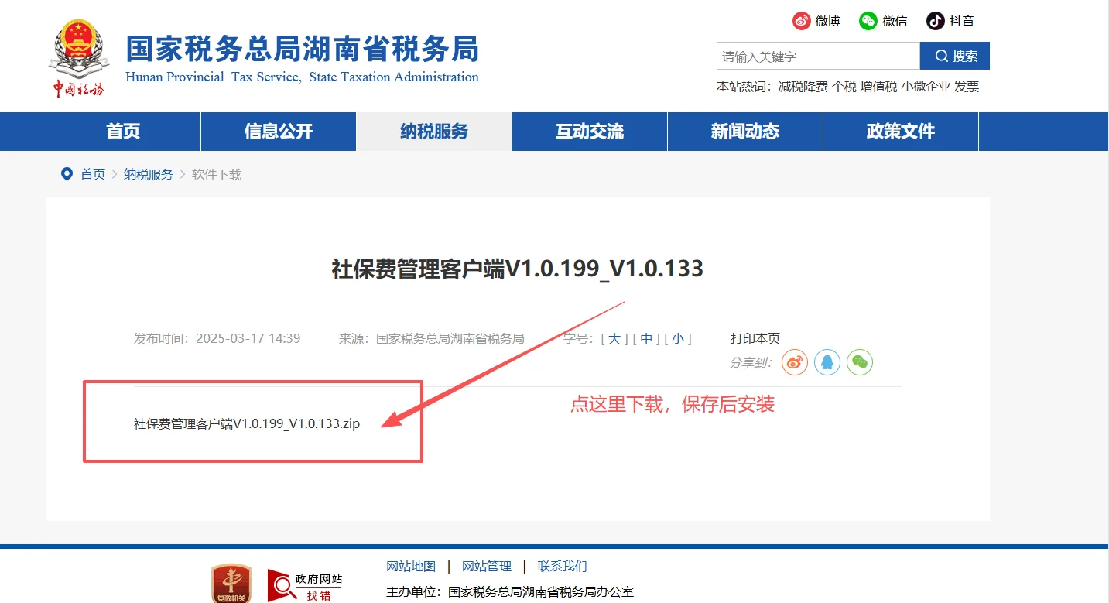Open the 政策文件 menu
This screenshot has width=1109, height=603.
[x=900, y=131]
